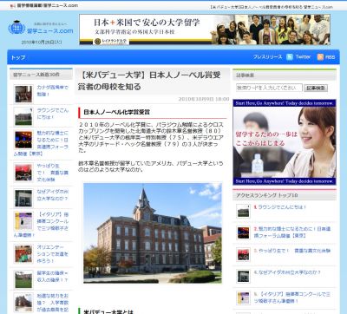Click the 日本+米国で安心の大学留学 banner ad
Viewport: 347px width, 314px height.
(205, 29)
